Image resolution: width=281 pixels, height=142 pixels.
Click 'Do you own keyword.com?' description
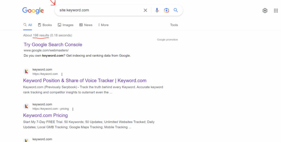pyautogui.click(x=77, y=56)
